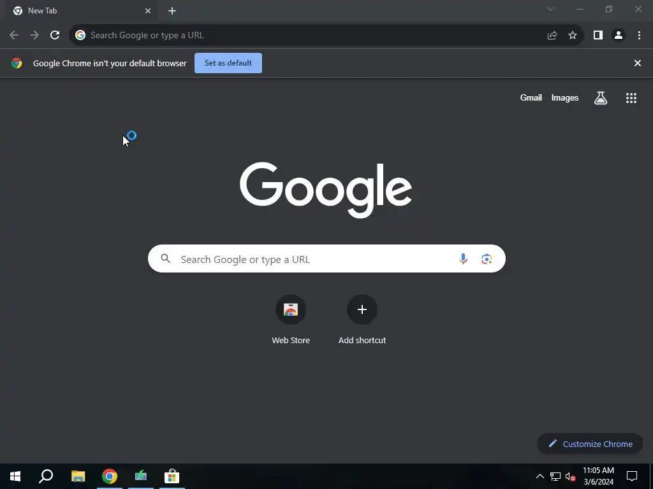This screenshot has height=489, width=653.
Task: Open the Gmail link
Action: (x=531, y=97)
